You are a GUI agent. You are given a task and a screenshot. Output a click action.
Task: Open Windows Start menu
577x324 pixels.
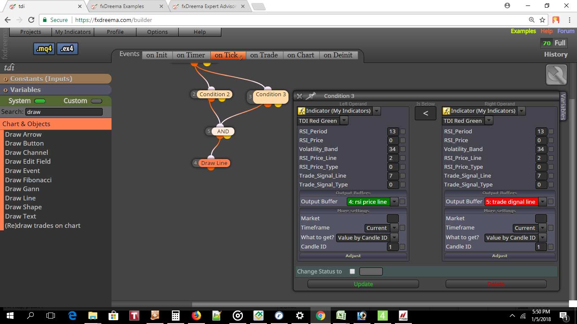pyautogui.click(x=10, y=316)
